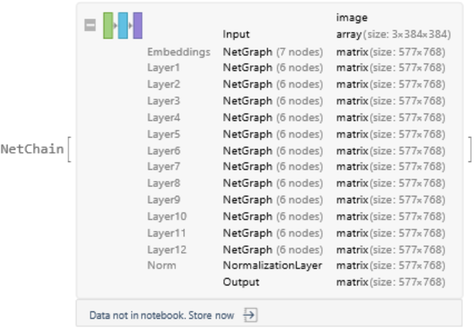Click the NetChain layers diagram icon
Screen dimensions: 476x329
click(123, 25)
